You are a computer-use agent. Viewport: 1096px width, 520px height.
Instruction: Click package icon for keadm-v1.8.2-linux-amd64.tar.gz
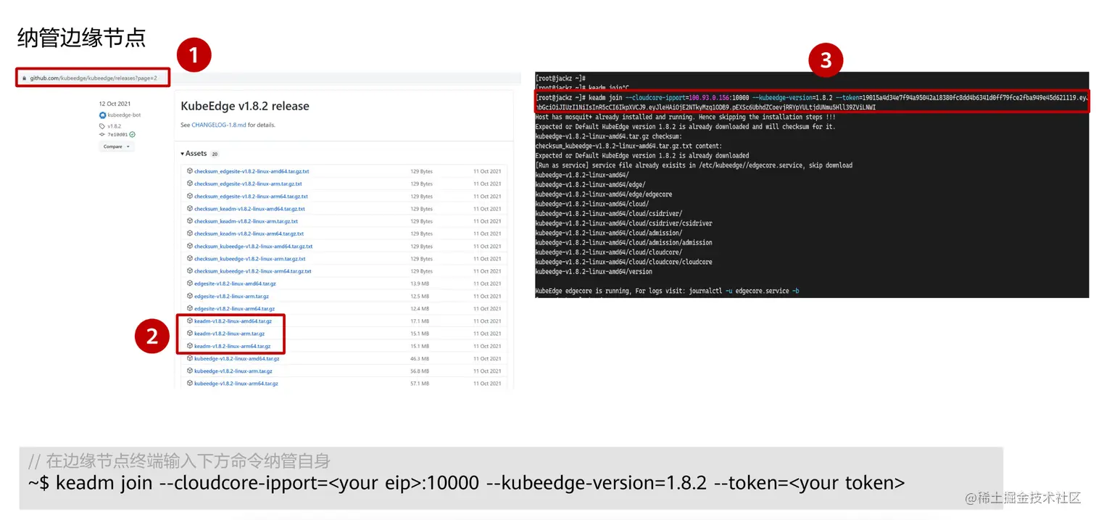pyautogui.click(x=190, y=321)
